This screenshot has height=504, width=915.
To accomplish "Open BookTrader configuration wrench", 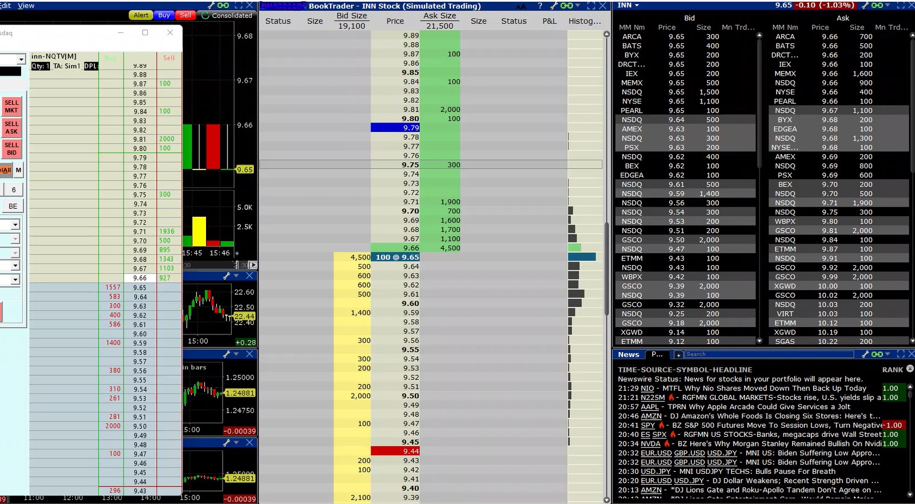I will click(x=553, y=6).
